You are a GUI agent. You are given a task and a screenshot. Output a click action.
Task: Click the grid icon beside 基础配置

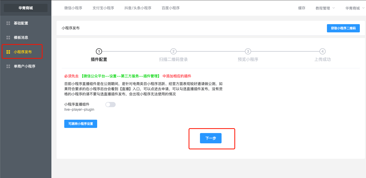pos(8,23)
